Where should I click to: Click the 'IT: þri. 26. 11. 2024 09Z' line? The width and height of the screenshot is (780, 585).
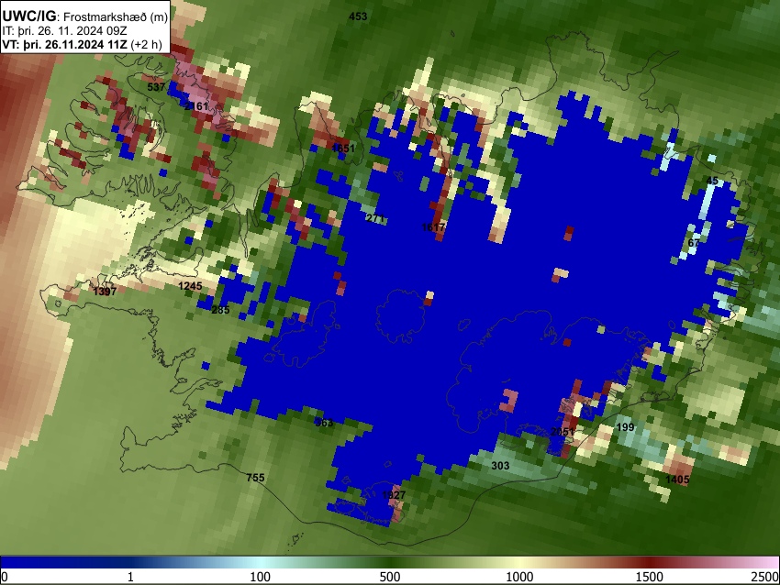[x=64, y=31]
